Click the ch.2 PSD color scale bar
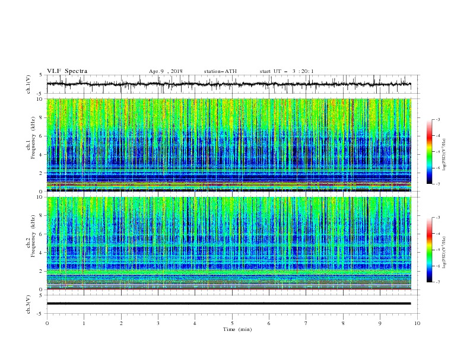Image resolution: width=470 pixels, height=363 pixels. tap(430, 250)
